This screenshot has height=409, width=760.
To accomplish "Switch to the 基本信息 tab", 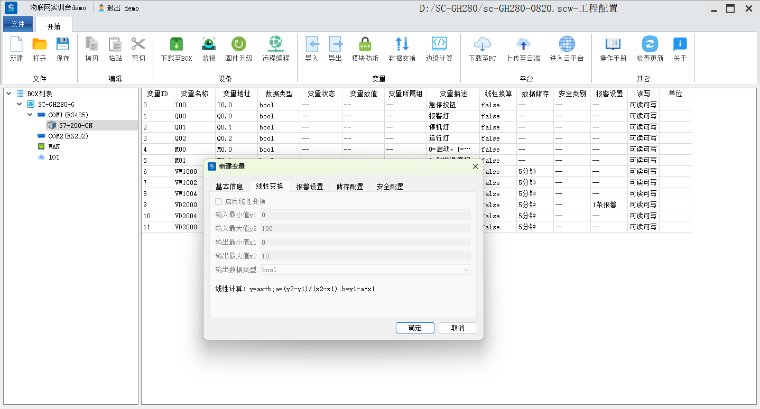I will (x=229, y=187).
